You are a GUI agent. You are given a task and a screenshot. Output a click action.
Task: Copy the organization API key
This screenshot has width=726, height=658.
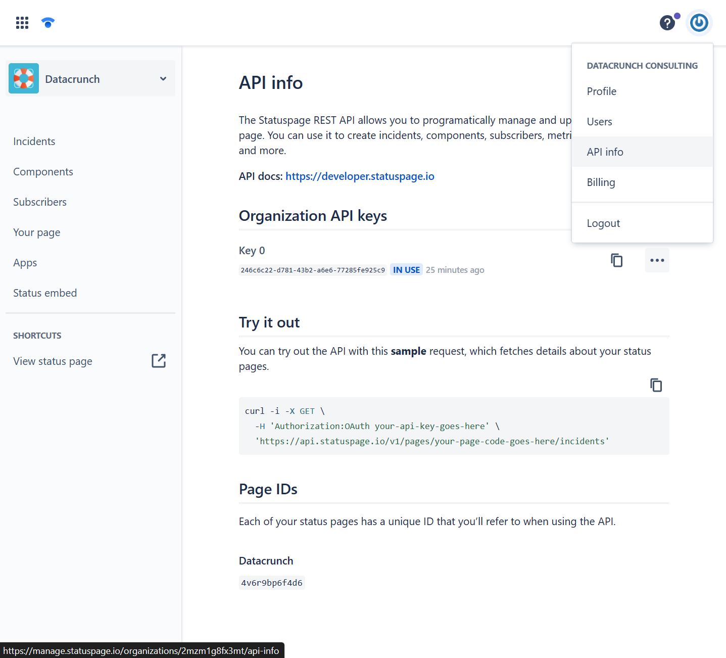click(x=616, y=260)
